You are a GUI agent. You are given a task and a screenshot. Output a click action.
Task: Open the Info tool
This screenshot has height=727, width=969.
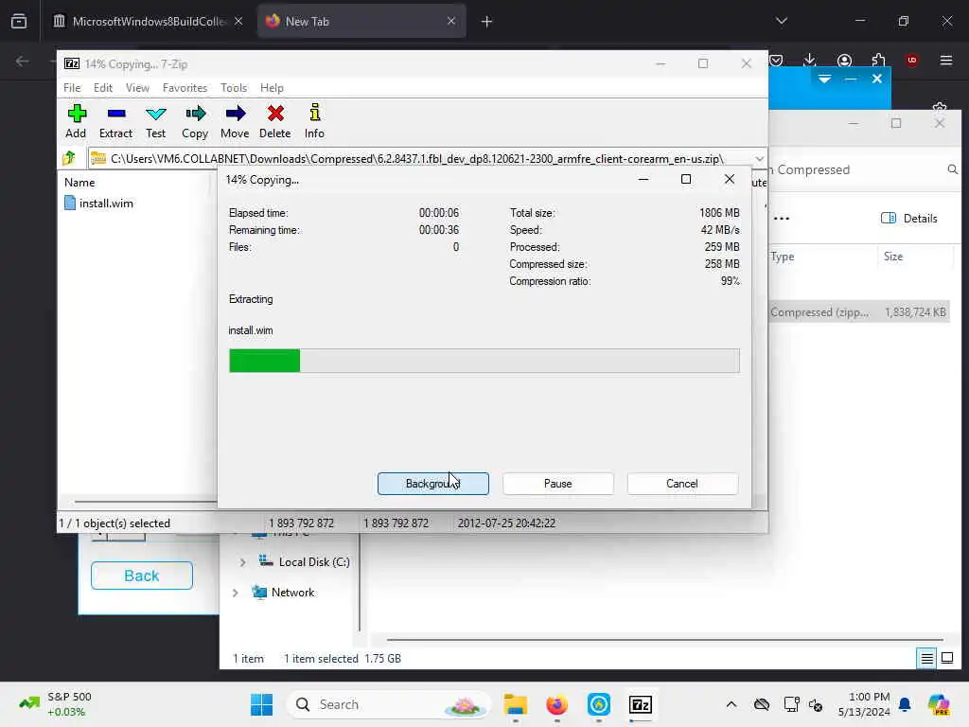point(314,121)
